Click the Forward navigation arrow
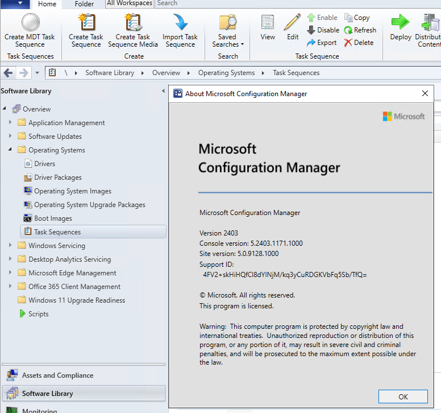 tap(24, 73)
